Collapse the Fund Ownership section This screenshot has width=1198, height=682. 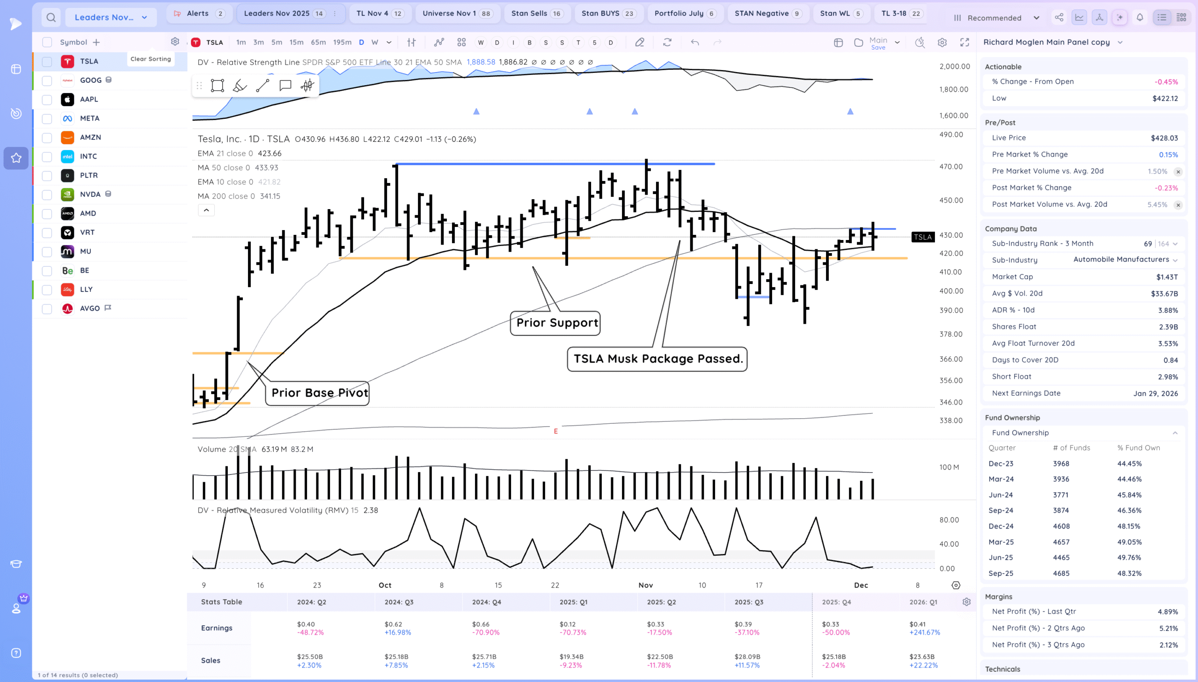(x=1175, y=433)
